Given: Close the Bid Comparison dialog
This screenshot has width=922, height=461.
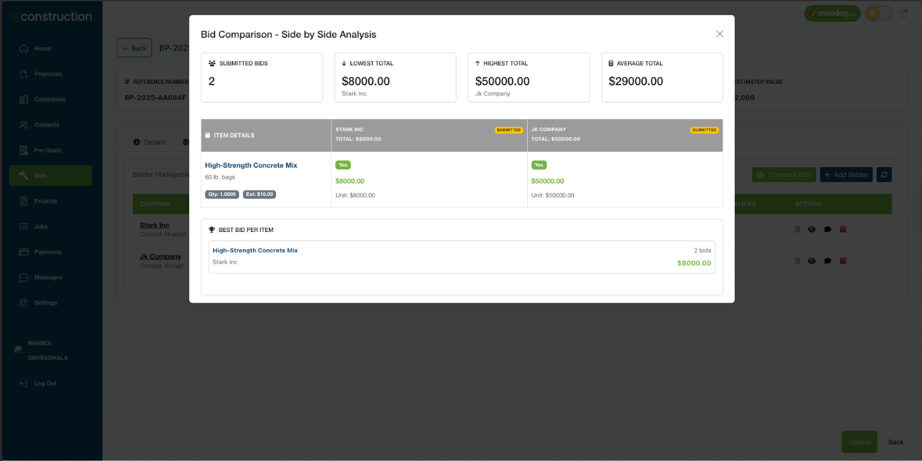Looking at the screenshot, I should coord(719,34).
